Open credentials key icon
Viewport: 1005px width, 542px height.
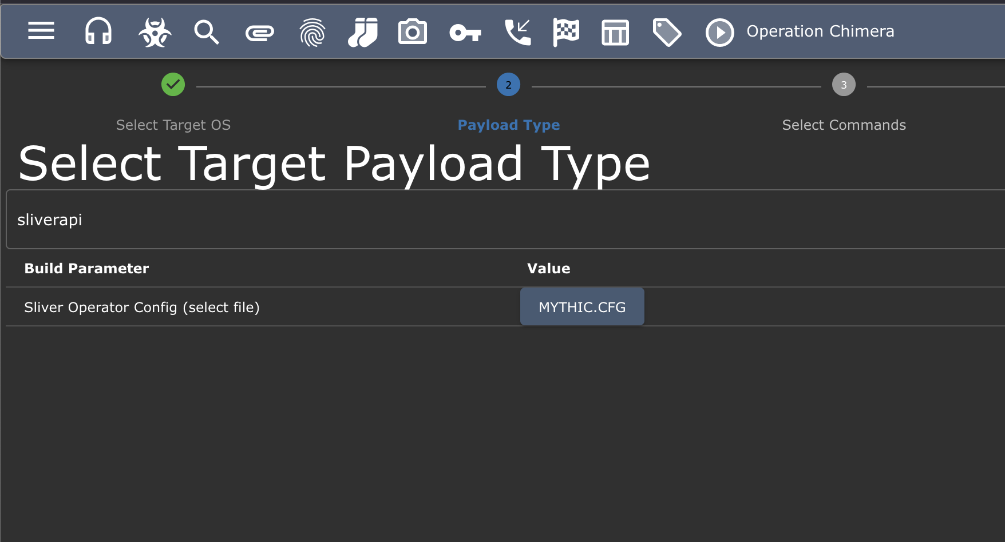[x=465, y=33]
